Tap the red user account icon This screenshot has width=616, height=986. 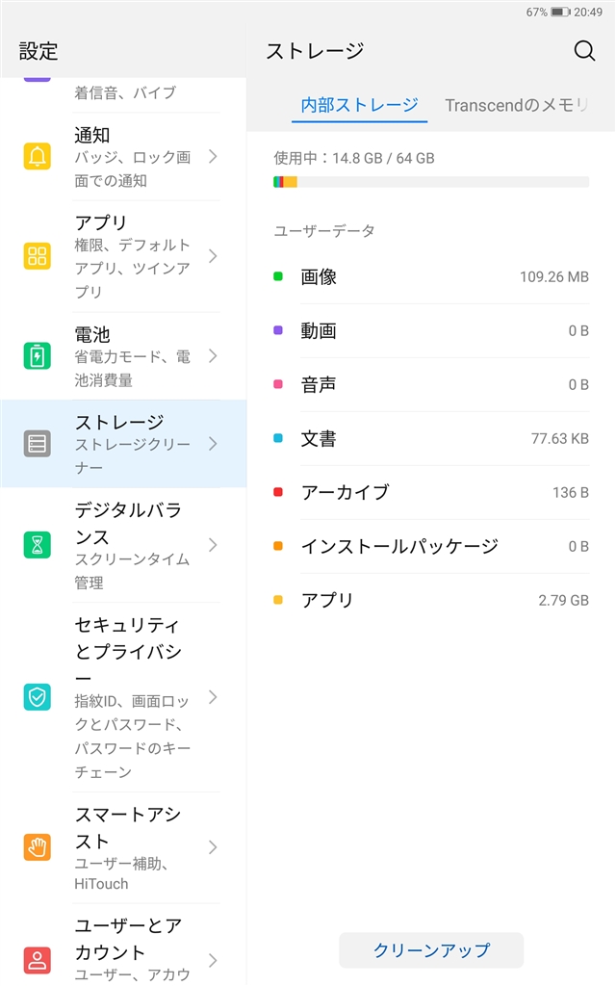38,960
